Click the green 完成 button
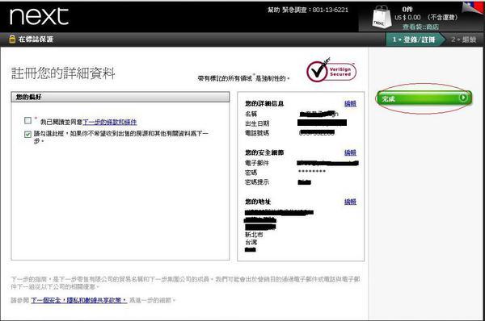Viewport: 485px width, 321px height. pyautogui.click(x=424, y=98)
